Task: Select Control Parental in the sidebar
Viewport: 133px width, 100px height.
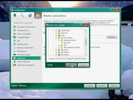Action: (x=23, y=62)
